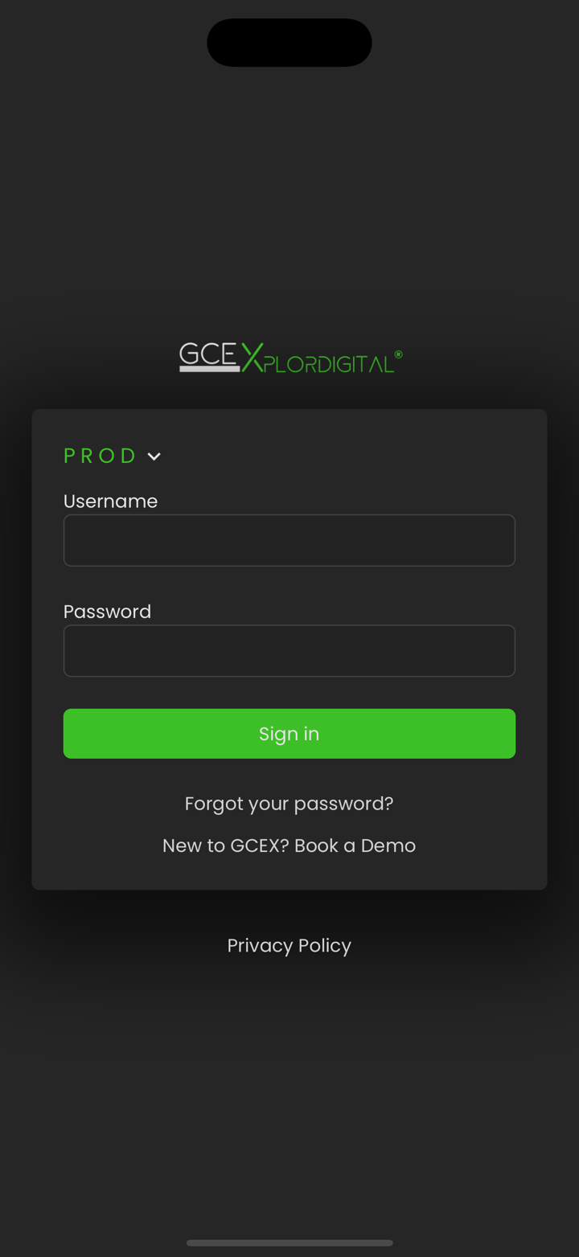Tap the Dynamic Island at top

289,43
